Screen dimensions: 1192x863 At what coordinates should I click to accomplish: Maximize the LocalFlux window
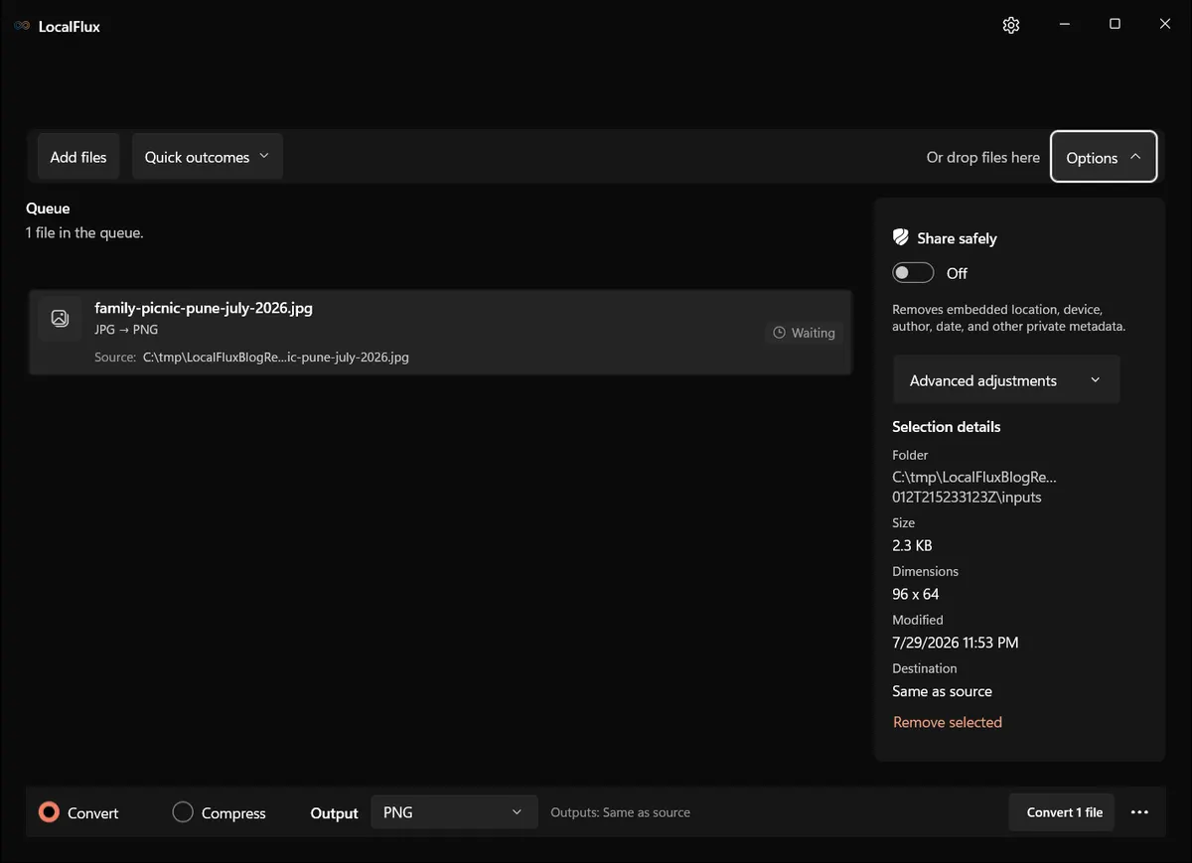1115,25
